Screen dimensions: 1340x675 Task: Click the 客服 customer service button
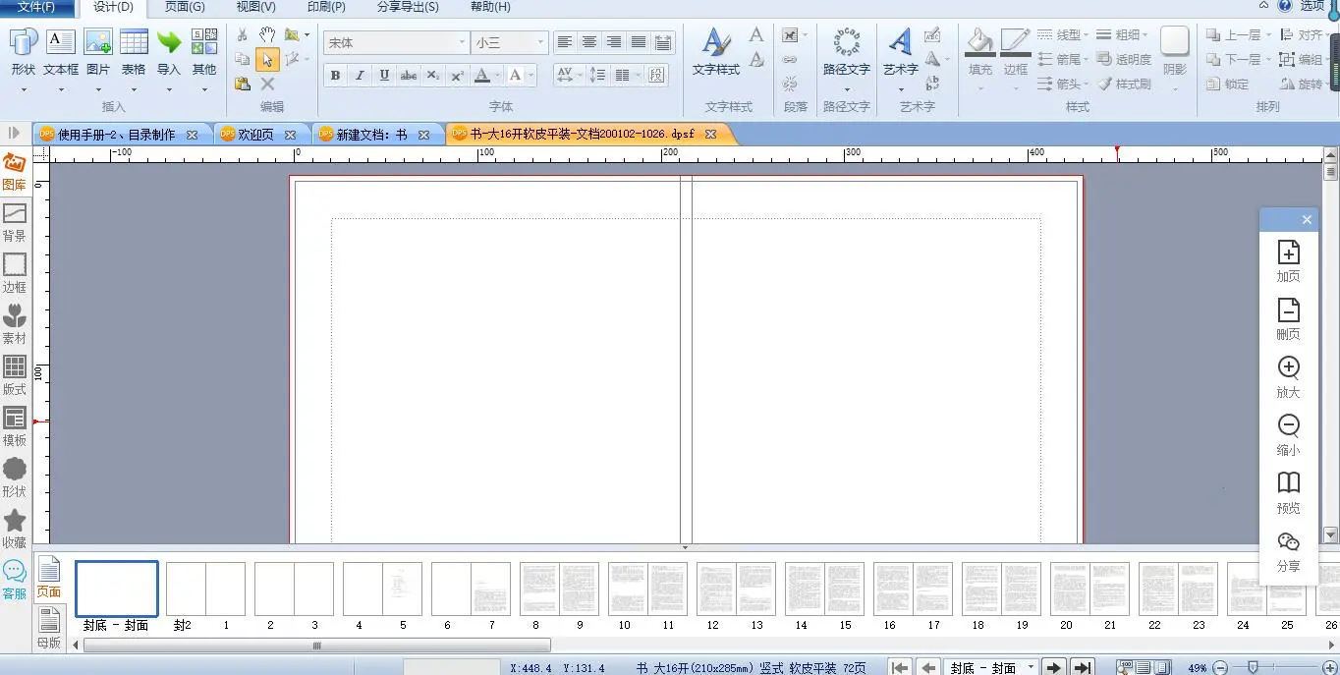point(14,580)
